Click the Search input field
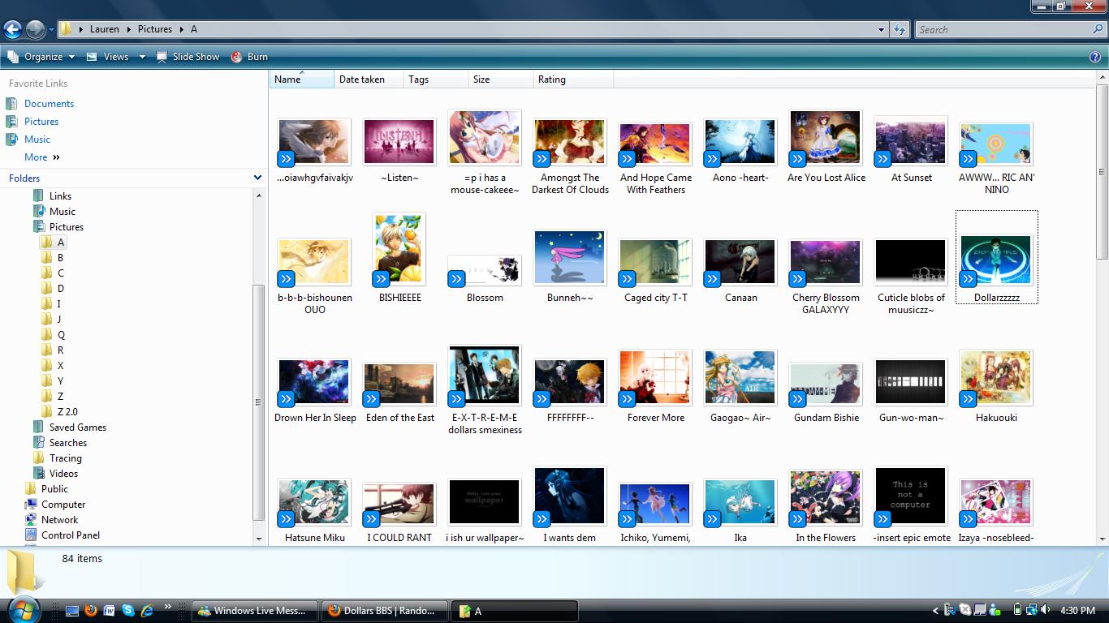1109x623 pixels. (x=1003, y=29)
